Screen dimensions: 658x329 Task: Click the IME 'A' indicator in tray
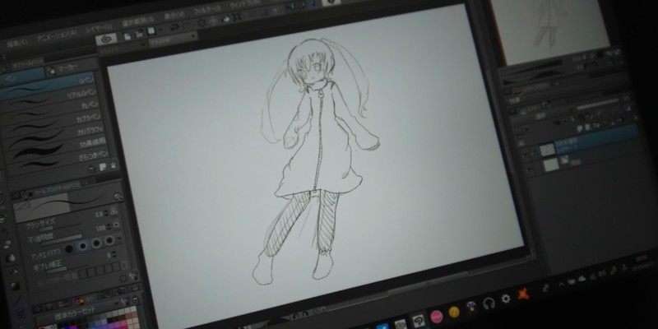pyautogui.click(x=624, y=268)
